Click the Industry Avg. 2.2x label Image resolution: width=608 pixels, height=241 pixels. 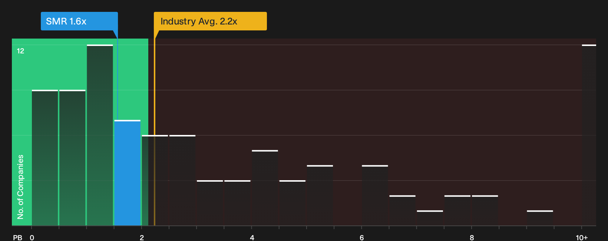click(x=210, y=21)
